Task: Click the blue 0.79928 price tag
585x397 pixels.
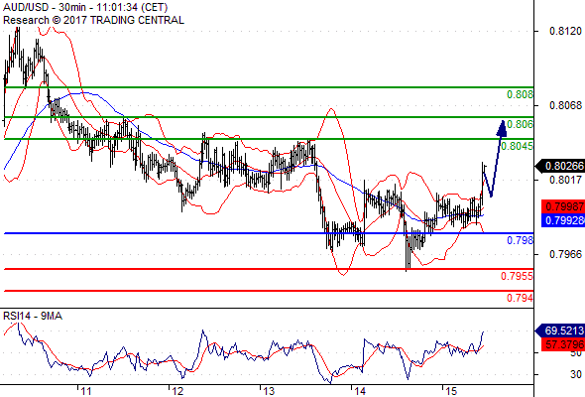Action: (x=563, y=220)
